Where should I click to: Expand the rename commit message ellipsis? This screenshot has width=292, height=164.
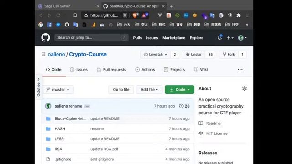coord(87,106)
